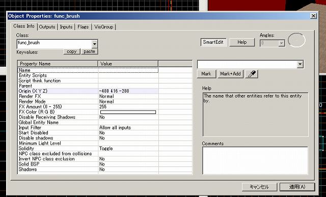This screenshot has width=326, height=197.
Task: Click the 適用(A) Apply button
Action: (297, 187)
